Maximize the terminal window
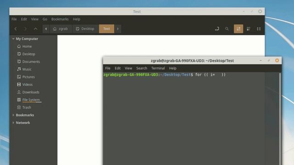This screenshot has width=294, height=165. click(269, 60)
